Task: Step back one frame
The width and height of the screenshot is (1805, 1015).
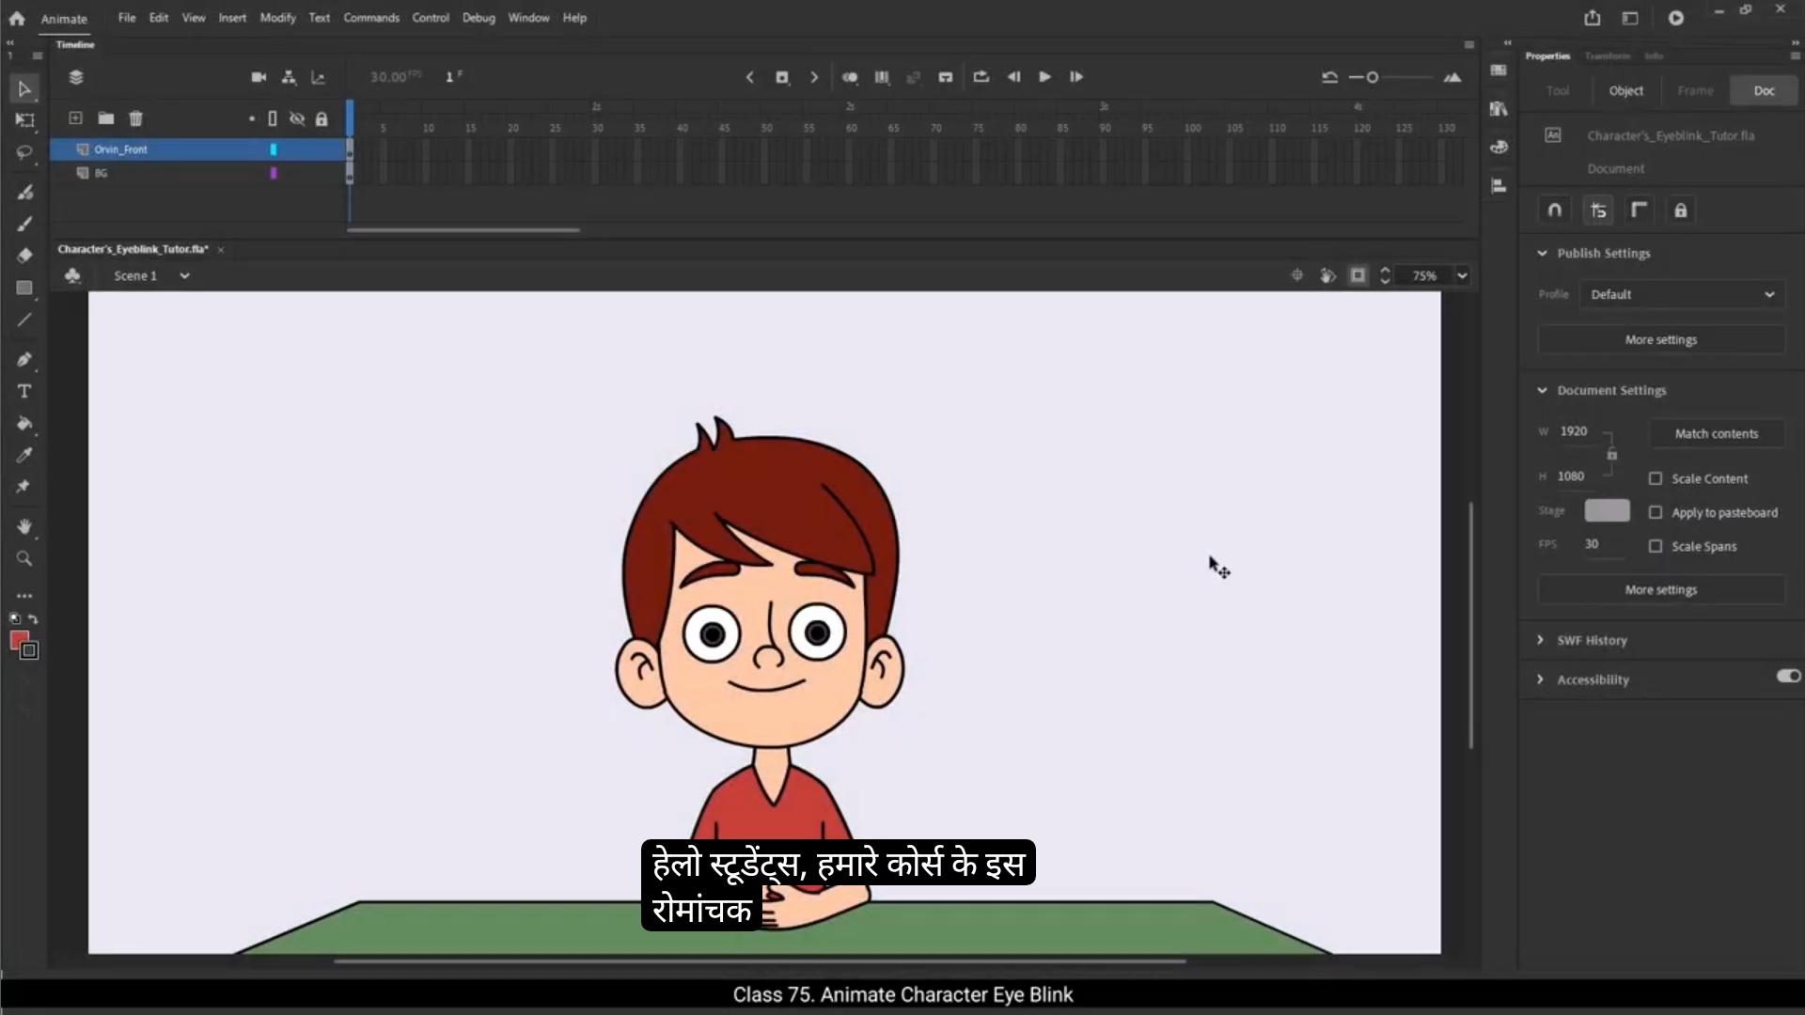Action: (1013, 77)
